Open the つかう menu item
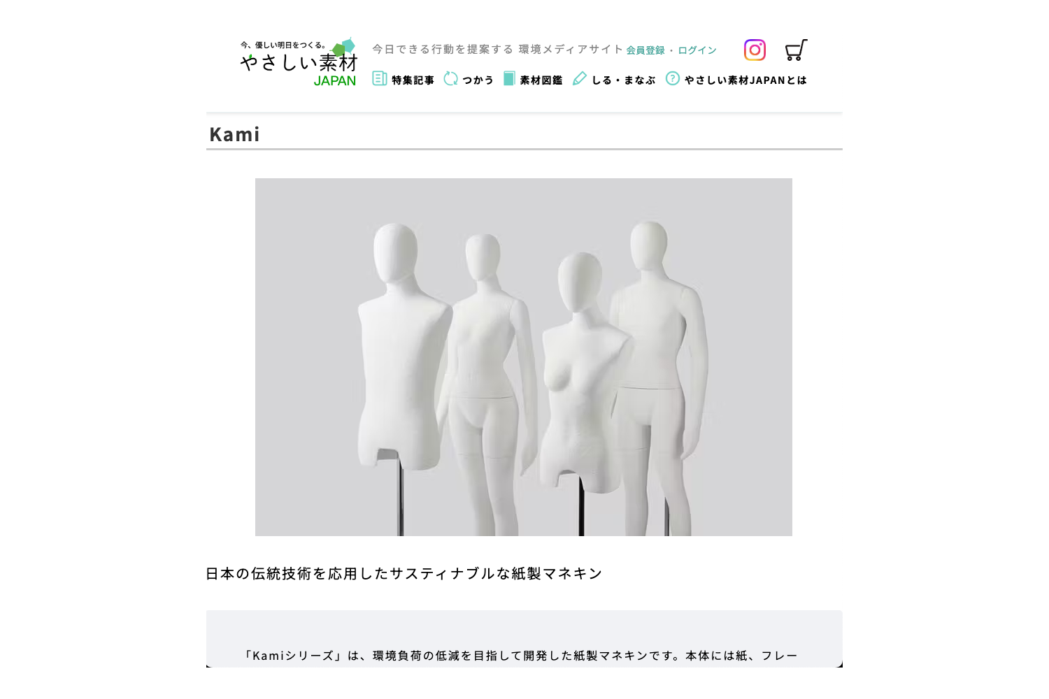This screenshot has height=699, width=1049. (x=478, y=80)
